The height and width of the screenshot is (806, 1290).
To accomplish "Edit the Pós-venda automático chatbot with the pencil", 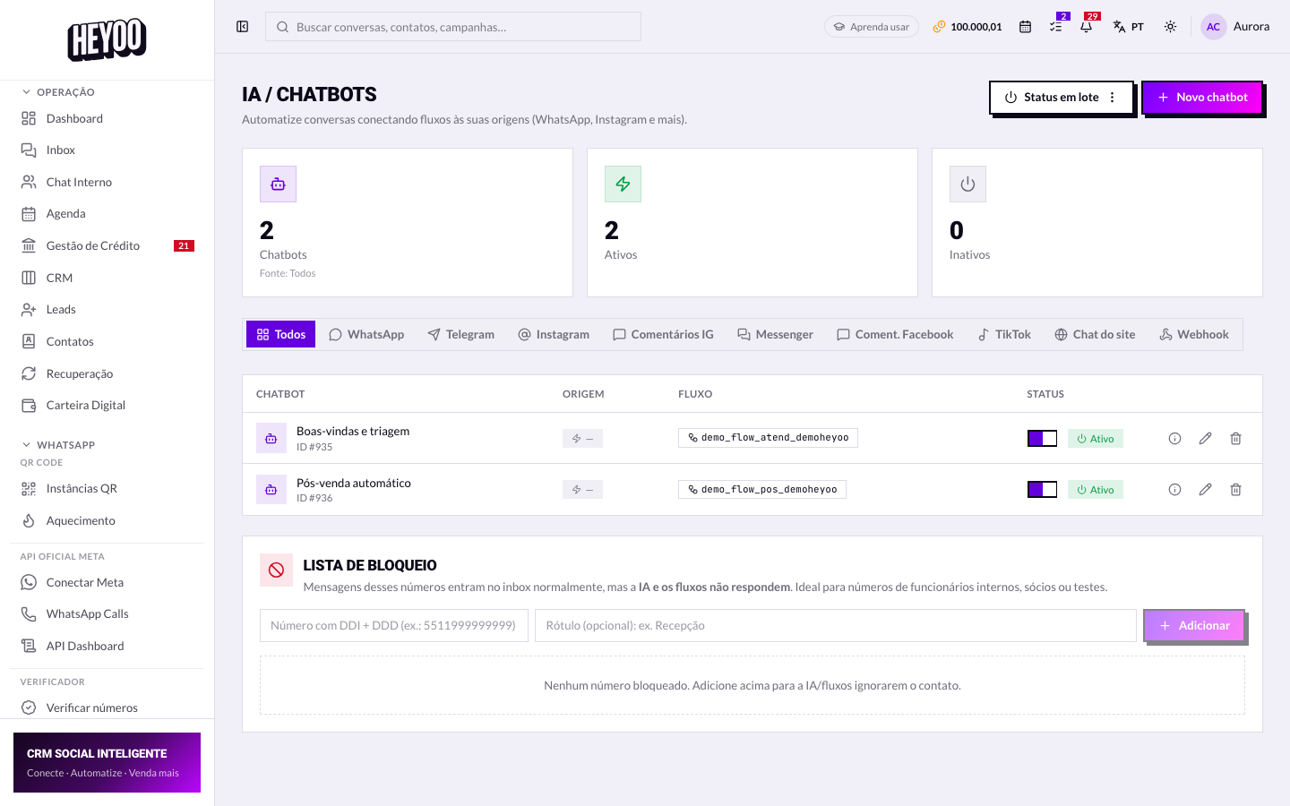I will [x=1205, y=490].
